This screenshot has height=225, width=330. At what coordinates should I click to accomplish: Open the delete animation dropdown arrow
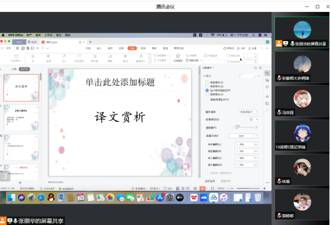(200, 61)
